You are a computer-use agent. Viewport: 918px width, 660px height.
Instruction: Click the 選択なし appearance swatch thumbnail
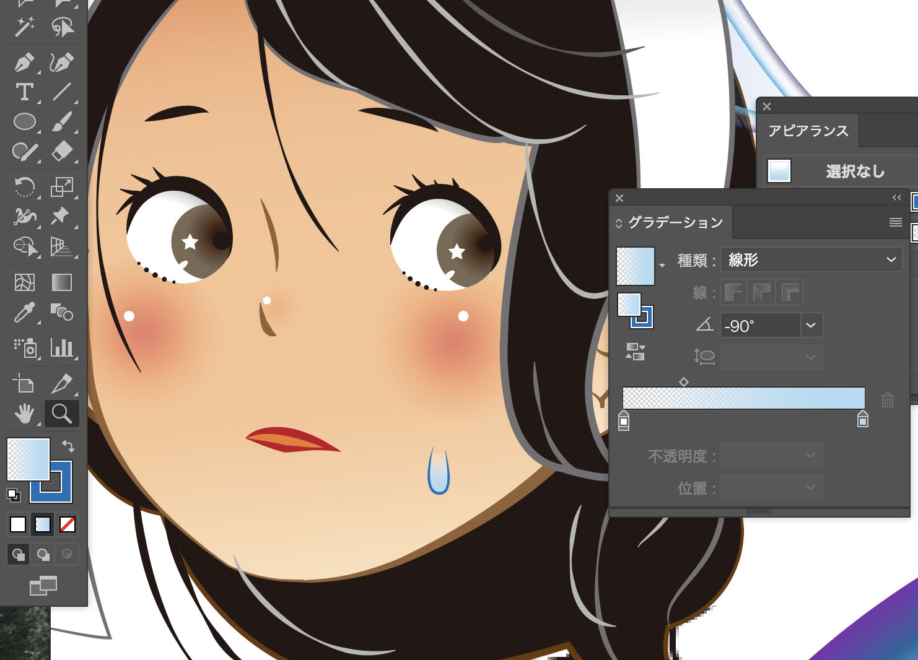click(779, 170)
